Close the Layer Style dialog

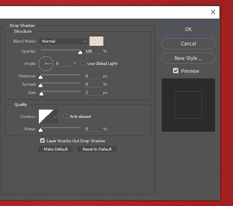pyautogui.click(x=213, y=12)
